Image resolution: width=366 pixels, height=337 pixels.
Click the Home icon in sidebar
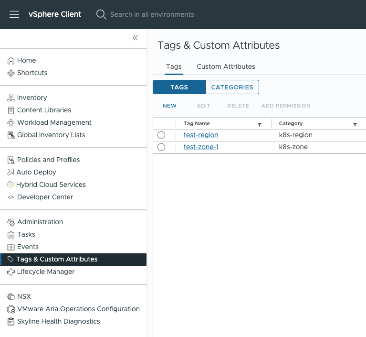pyautogui.click(x=11, y=61)
